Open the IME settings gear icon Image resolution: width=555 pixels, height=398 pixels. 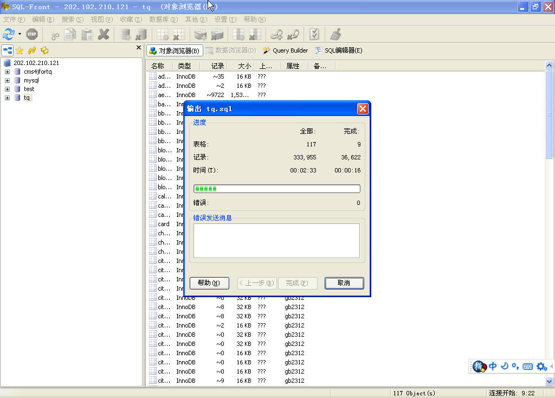point(541,367)
